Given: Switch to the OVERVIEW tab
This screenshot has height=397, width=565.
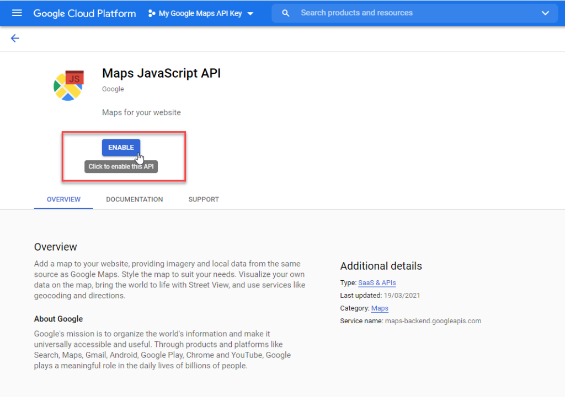Looking at the screenshot, I should [63, 199].
